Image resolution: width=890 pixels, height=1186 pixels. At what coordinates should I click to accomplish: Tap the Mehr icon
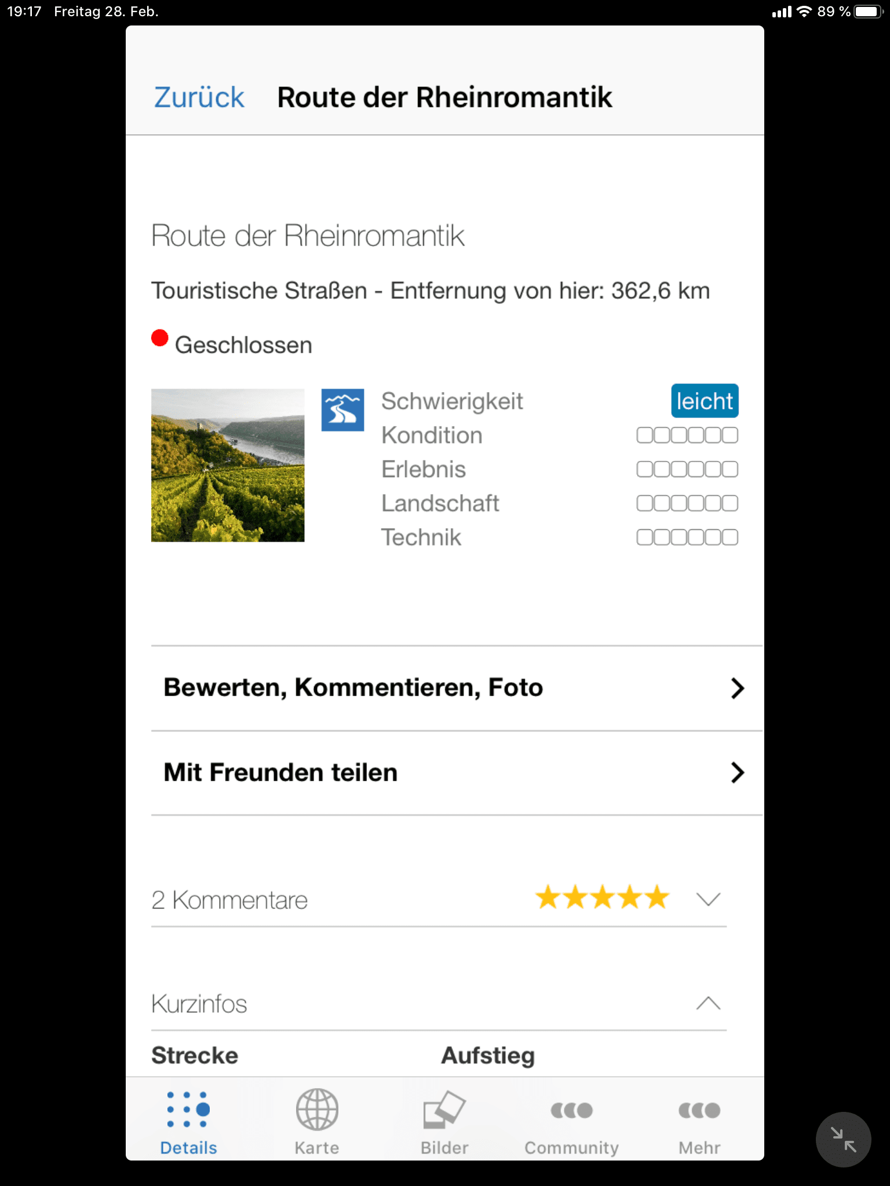699,1110
